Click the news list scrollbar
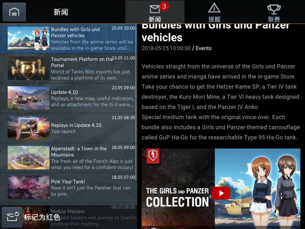The width and height of the screenshot is (305, 229). point(136,103)
